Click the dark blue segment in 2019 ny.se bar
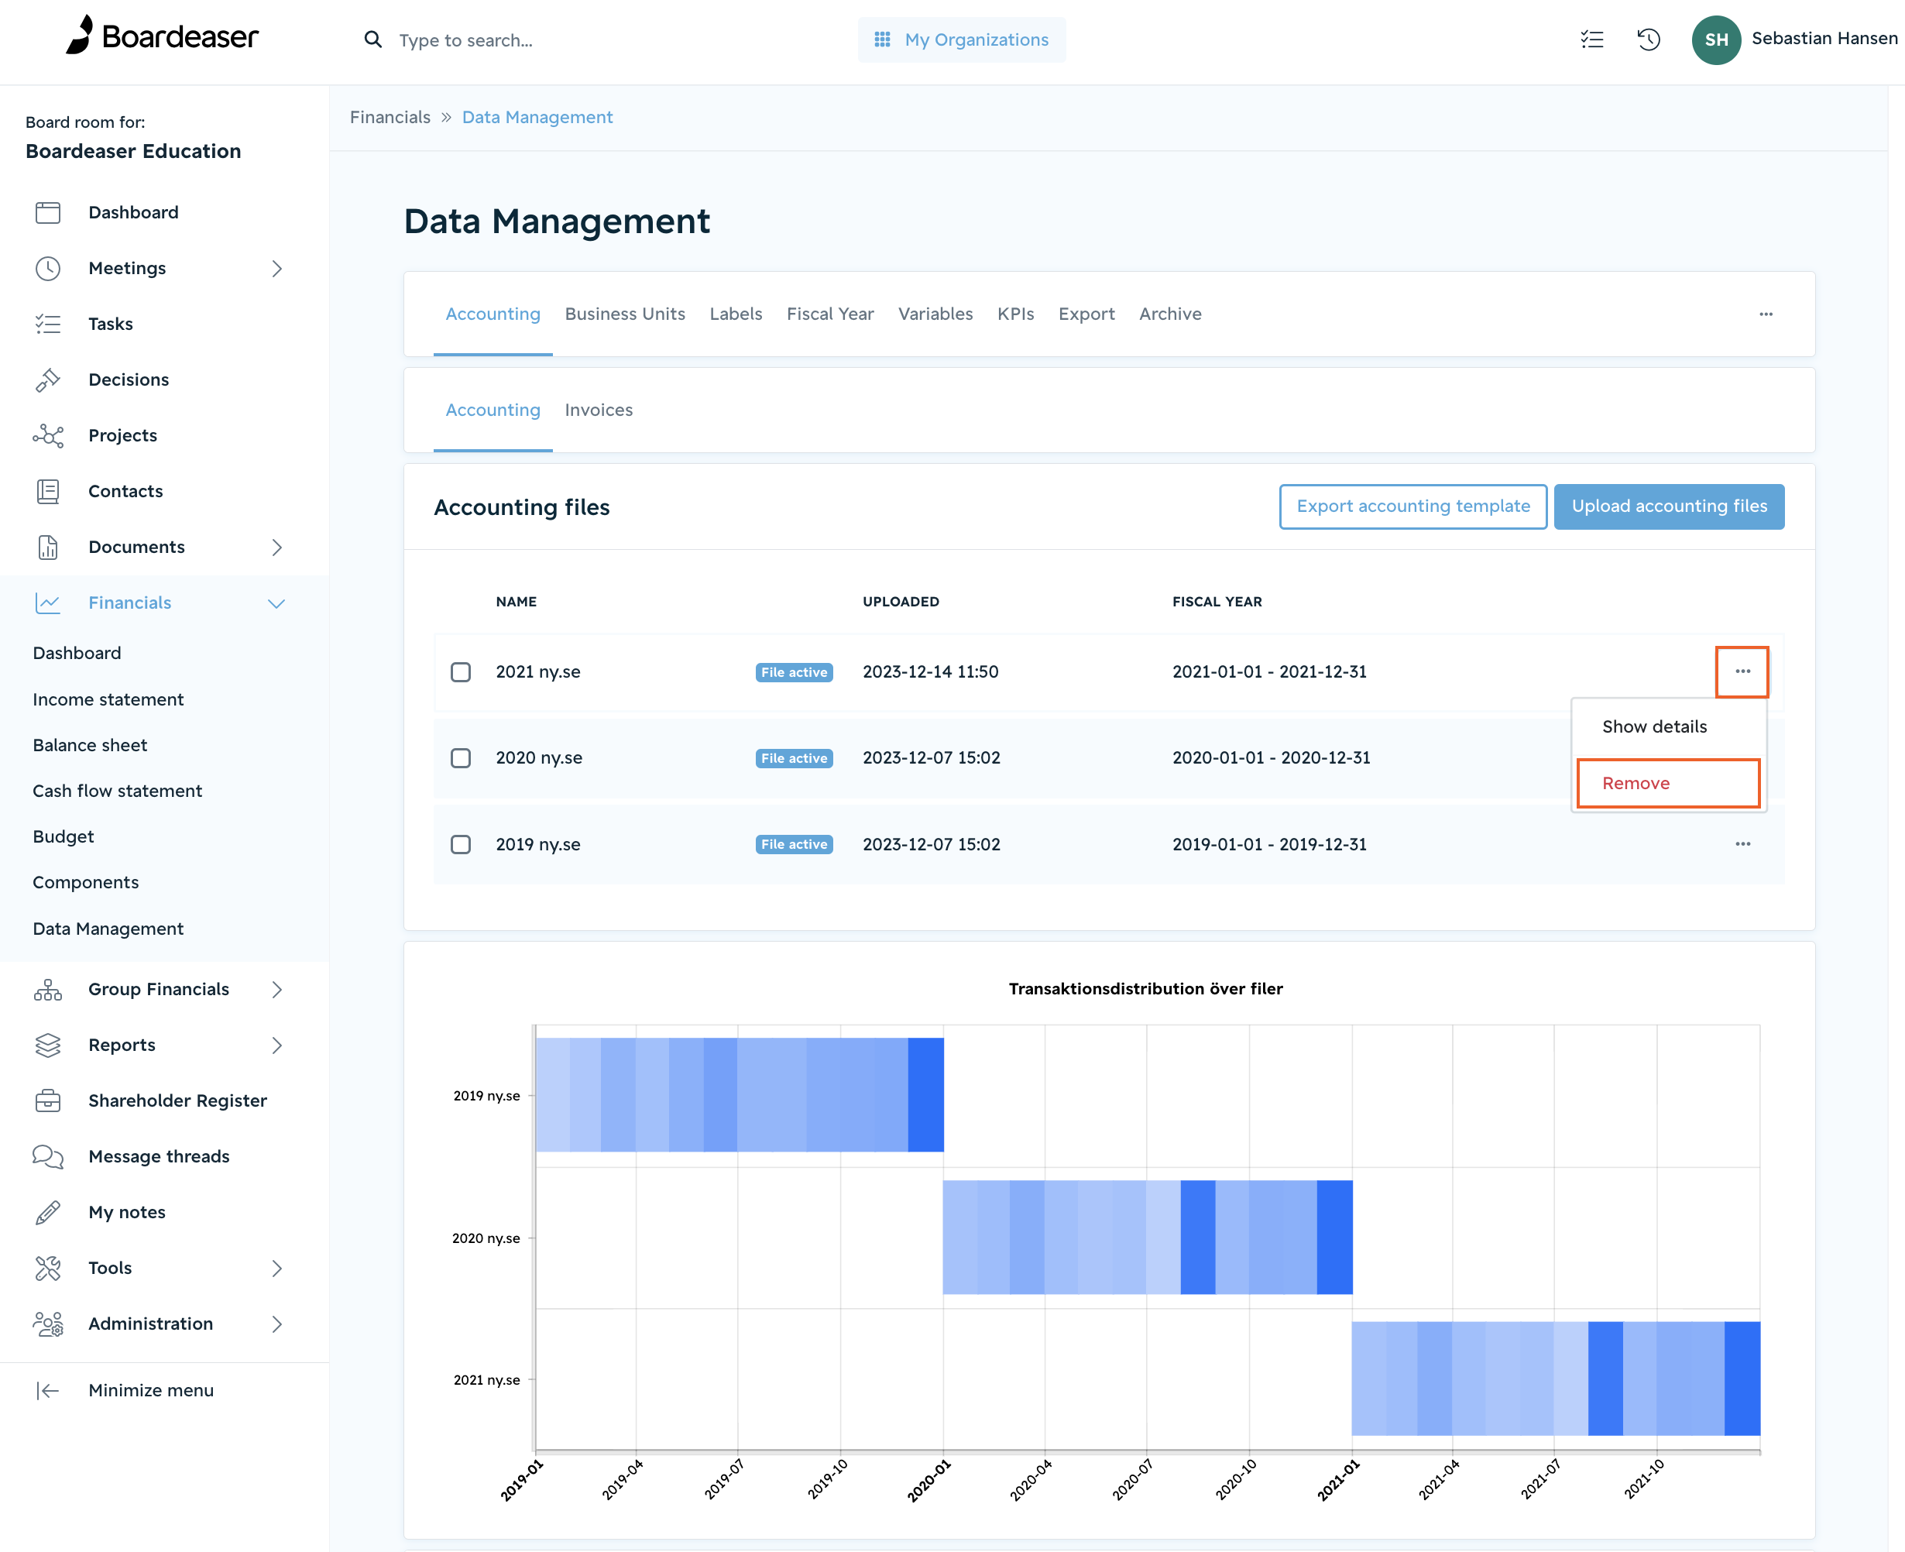This screenshot has height=1552, width=1905. click(x=925, y=1094)
